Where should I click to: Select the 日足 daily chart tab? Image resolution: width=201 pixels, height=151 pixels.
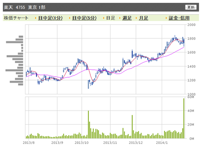[111, 18]
